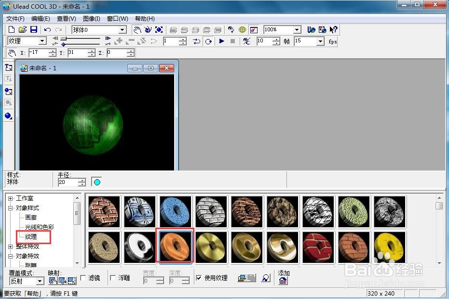Open the 纹理 property dropdown
This screenshot has width=449, height=299.
click(x=42, y=41)
